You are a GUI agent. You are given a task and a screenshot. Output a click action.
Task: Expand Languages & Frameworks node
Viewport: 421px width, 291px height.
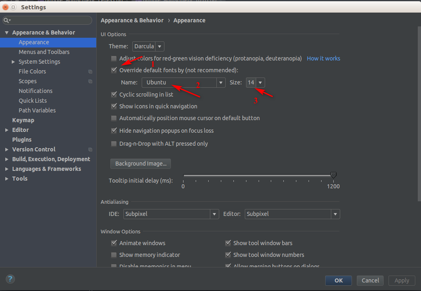point(7,169)
